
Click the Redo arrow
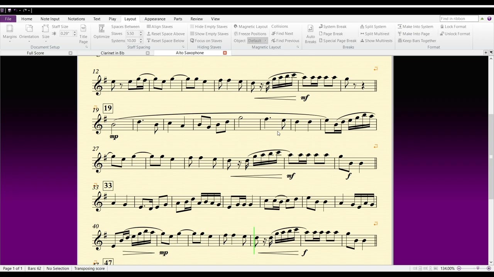point(25,10)
